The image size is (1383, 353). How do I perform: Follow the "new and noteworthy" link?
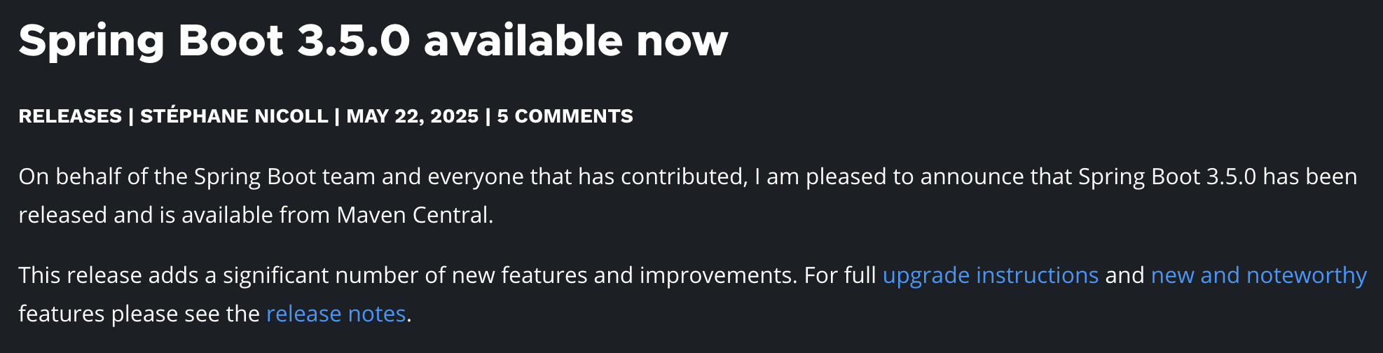(1259, 275)
